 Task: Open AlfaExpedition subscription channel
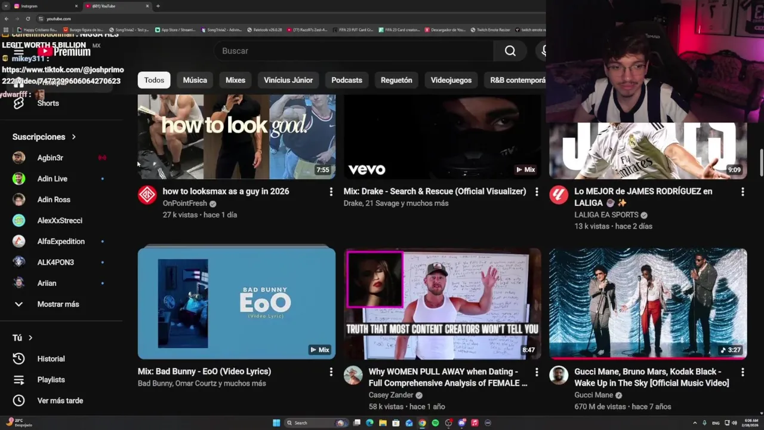61,241
